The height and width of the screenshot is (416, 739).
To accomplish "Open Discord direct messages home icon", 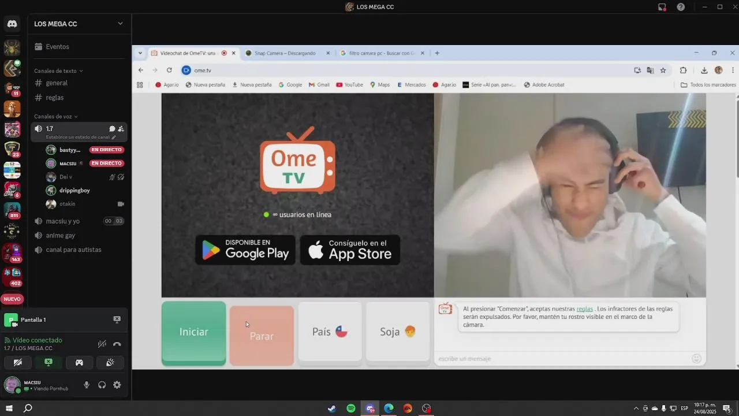I will point(12,24).
